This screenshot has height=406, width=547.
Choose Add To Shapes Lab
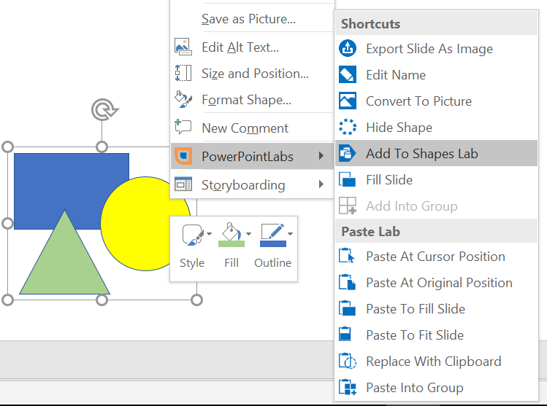[421, 154]
